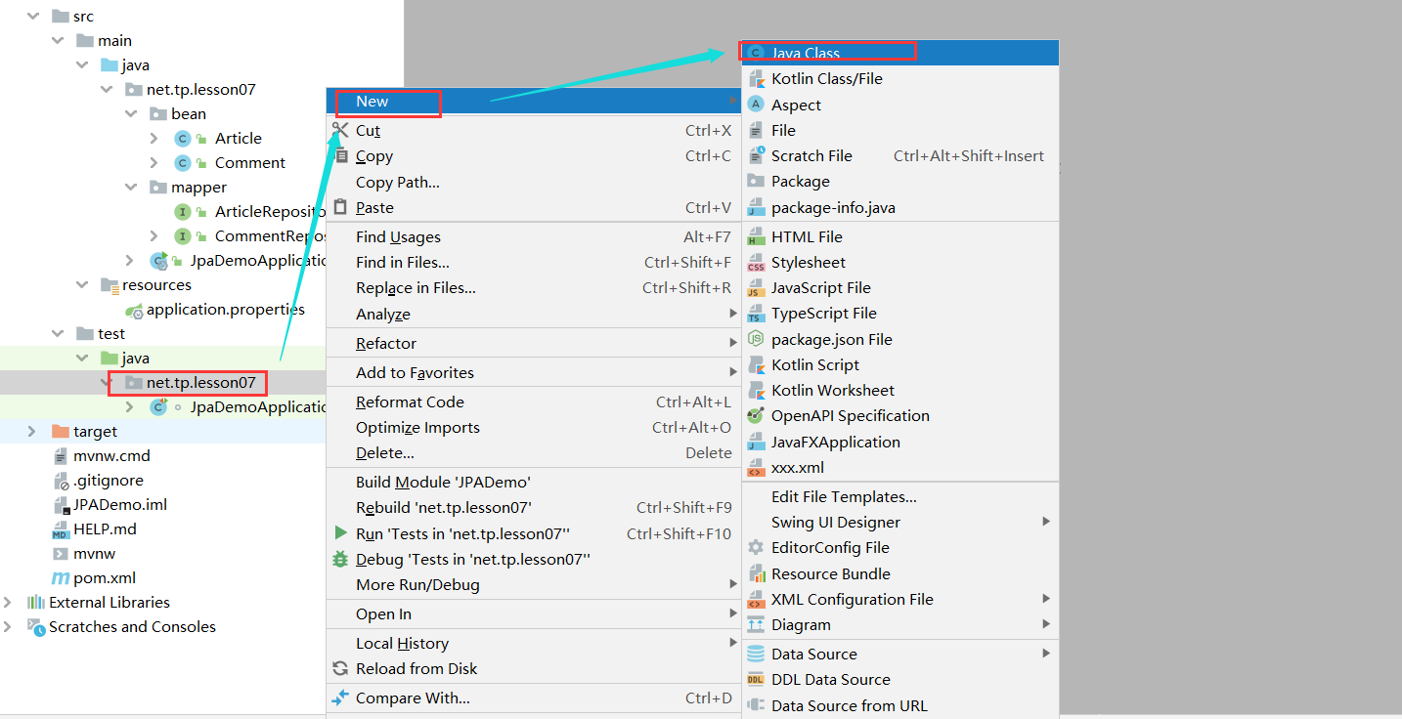This screenshot has height=719, width=1402.
Task: Select application.properties in the tree
Action: 225,309
